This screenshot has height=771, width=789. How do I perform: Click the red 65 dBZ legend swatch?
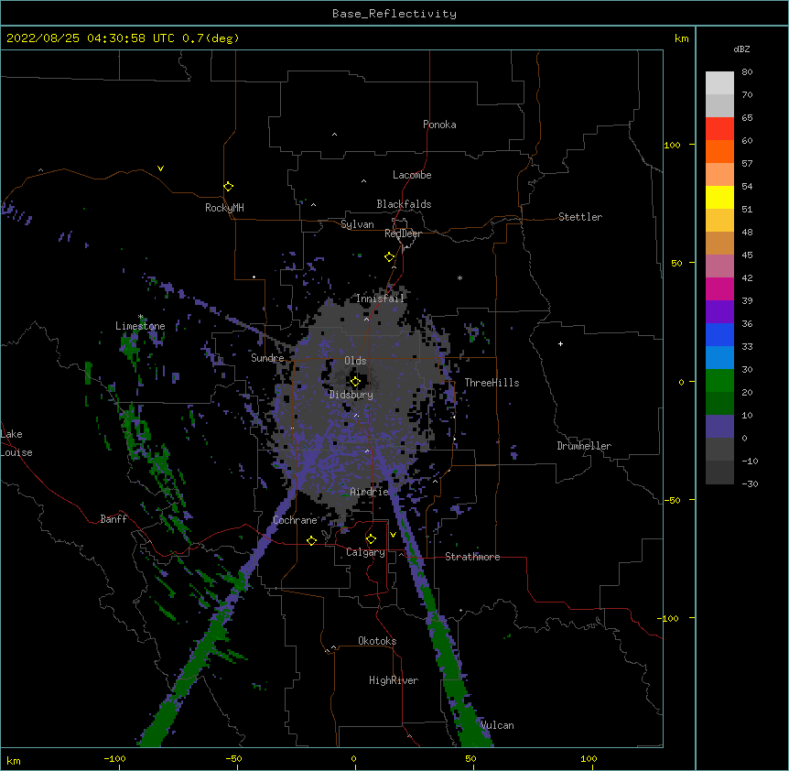pos(719,129)
